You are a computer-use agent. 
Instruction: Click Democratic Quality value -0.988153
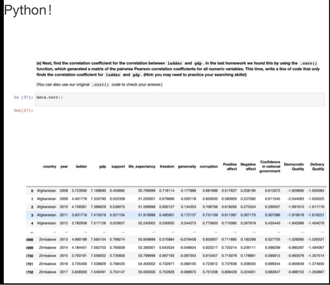tap(296, 272)
